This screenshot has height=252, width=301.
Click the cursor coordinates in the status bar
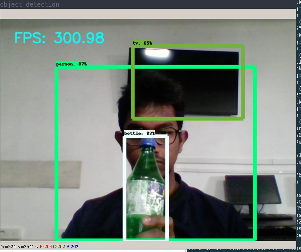tap(17, 246)
